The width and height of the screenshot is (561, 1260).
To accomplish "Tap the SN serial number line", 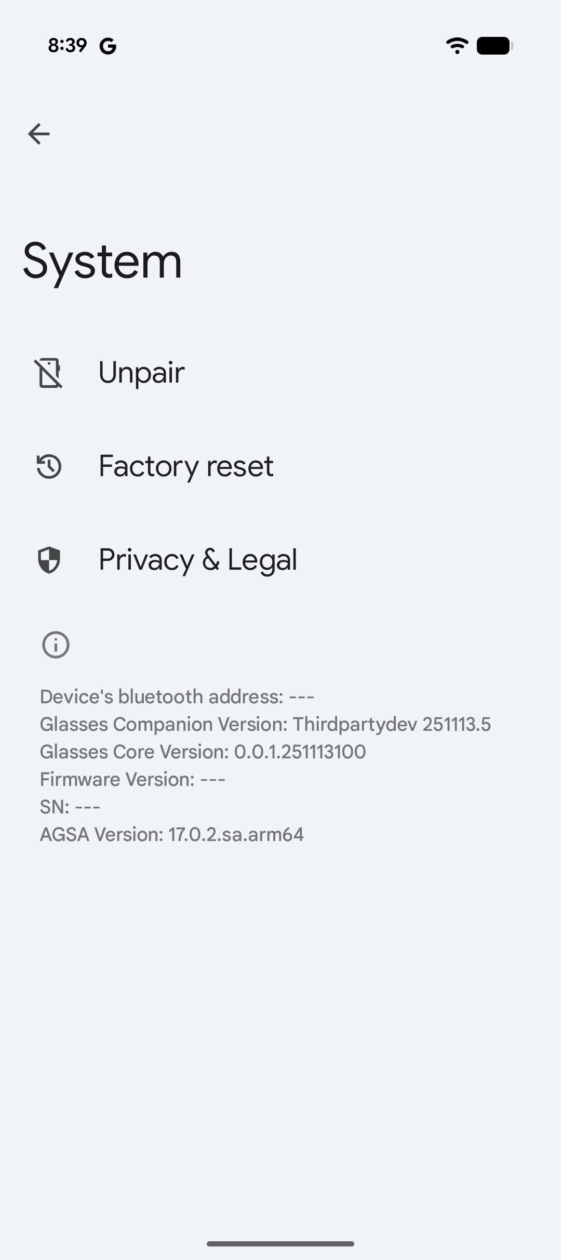I will [70, 807].
